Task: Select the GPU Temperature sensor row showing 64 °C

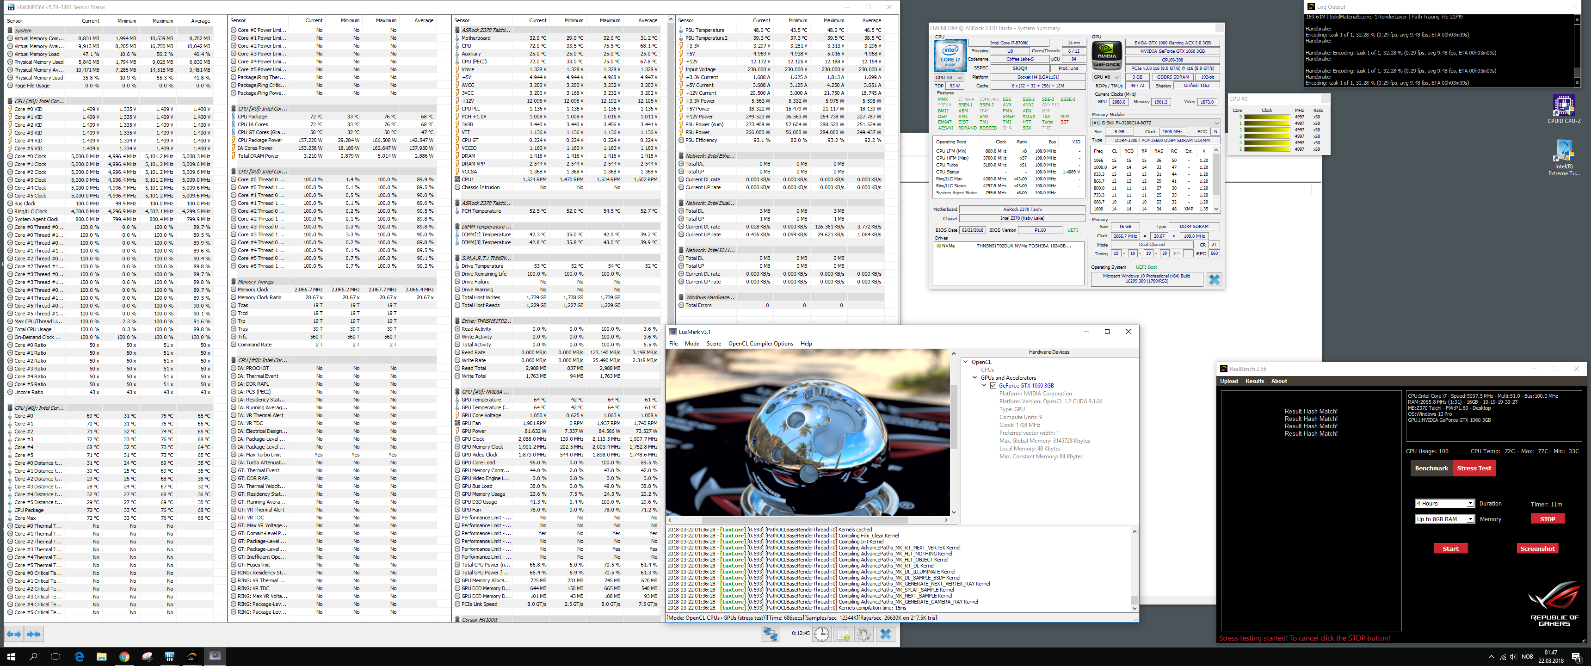Action: click(556, 400)
